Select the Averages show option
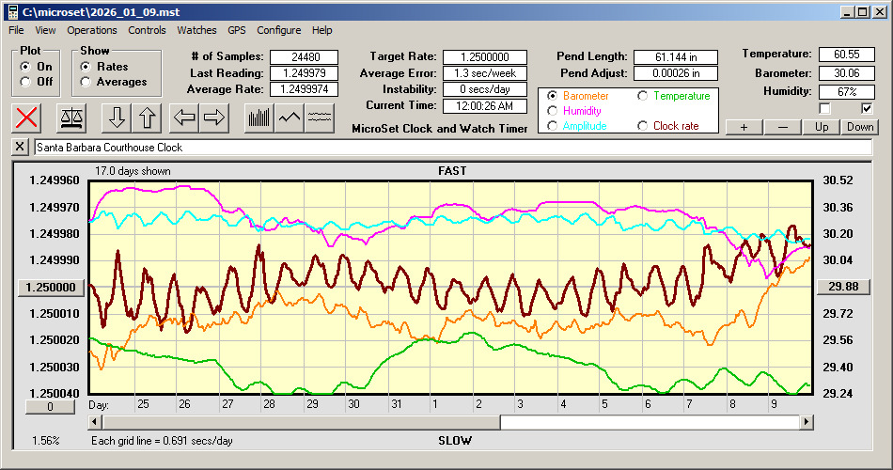893x470 pixels. (x=86, y=82)
